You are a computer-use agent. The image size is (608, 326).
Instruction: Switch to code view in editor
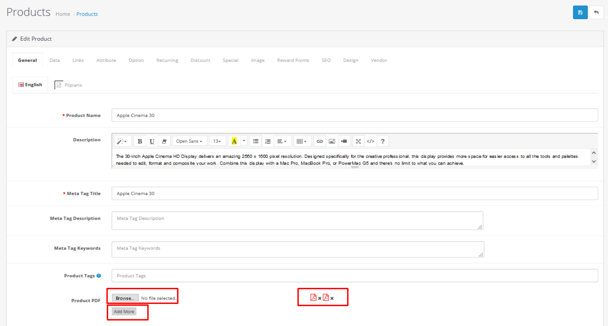371,141
